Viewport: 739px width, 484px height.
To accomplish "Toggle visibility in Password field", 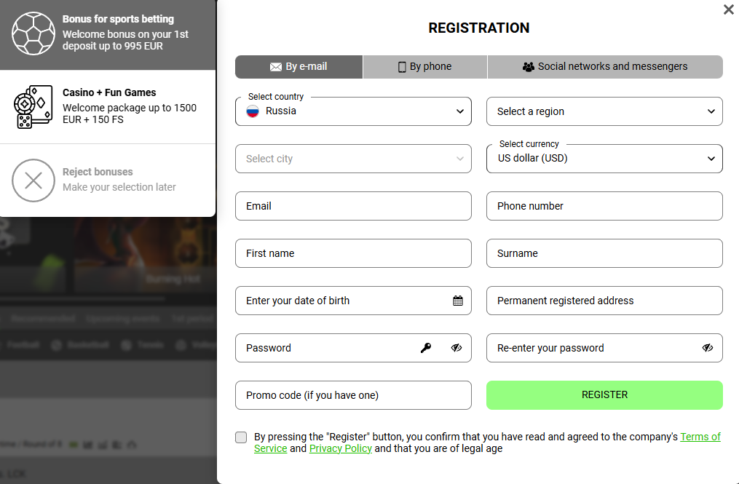I will coord(457,348).
